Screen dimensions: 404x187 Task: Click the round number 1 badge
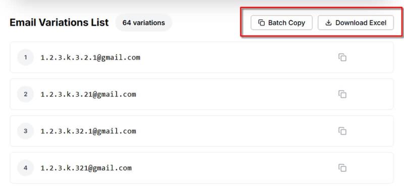point(26,57)
